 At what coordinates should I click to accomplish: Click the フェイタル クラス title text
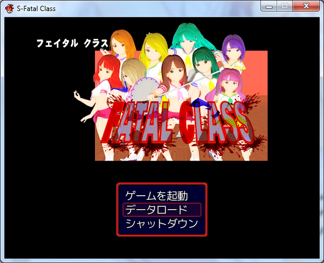[x=72, y=43]
